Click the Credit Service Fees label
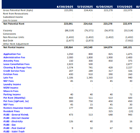Image resolution: width=140 pixels, height=133 pixels. (x=14, y=71)
